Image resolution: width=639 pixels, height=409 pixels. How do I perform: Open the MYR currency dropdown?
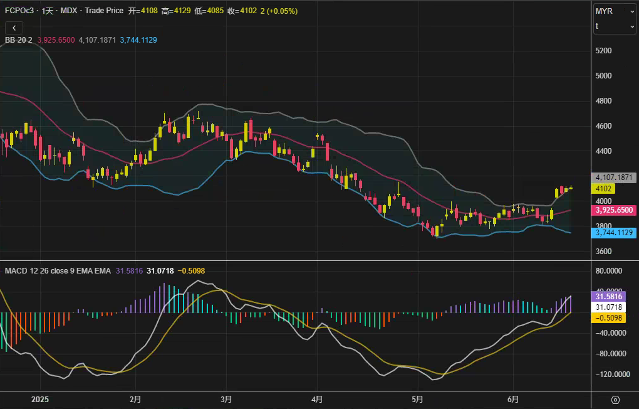pyautogui.click(x=615, y=11)
